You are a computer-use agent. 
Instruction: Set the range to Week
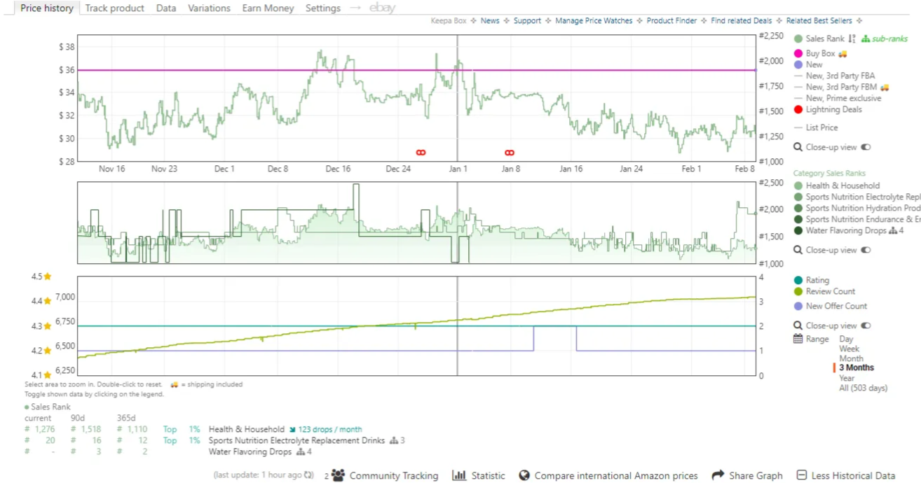(849, 349)
